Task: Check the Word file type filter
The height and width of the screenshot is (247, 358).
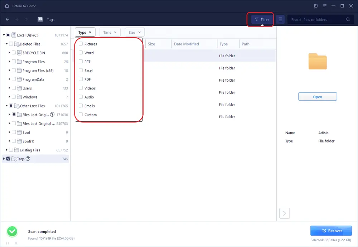Action: tap(81, 53)
